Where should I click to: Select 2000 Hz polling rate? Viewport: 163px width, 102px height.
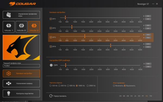[87, 86]
